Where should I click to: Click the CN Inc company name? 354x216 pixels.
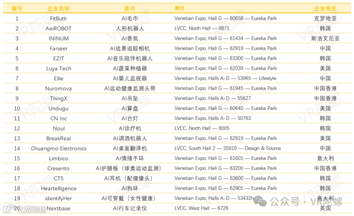(59, 119)
